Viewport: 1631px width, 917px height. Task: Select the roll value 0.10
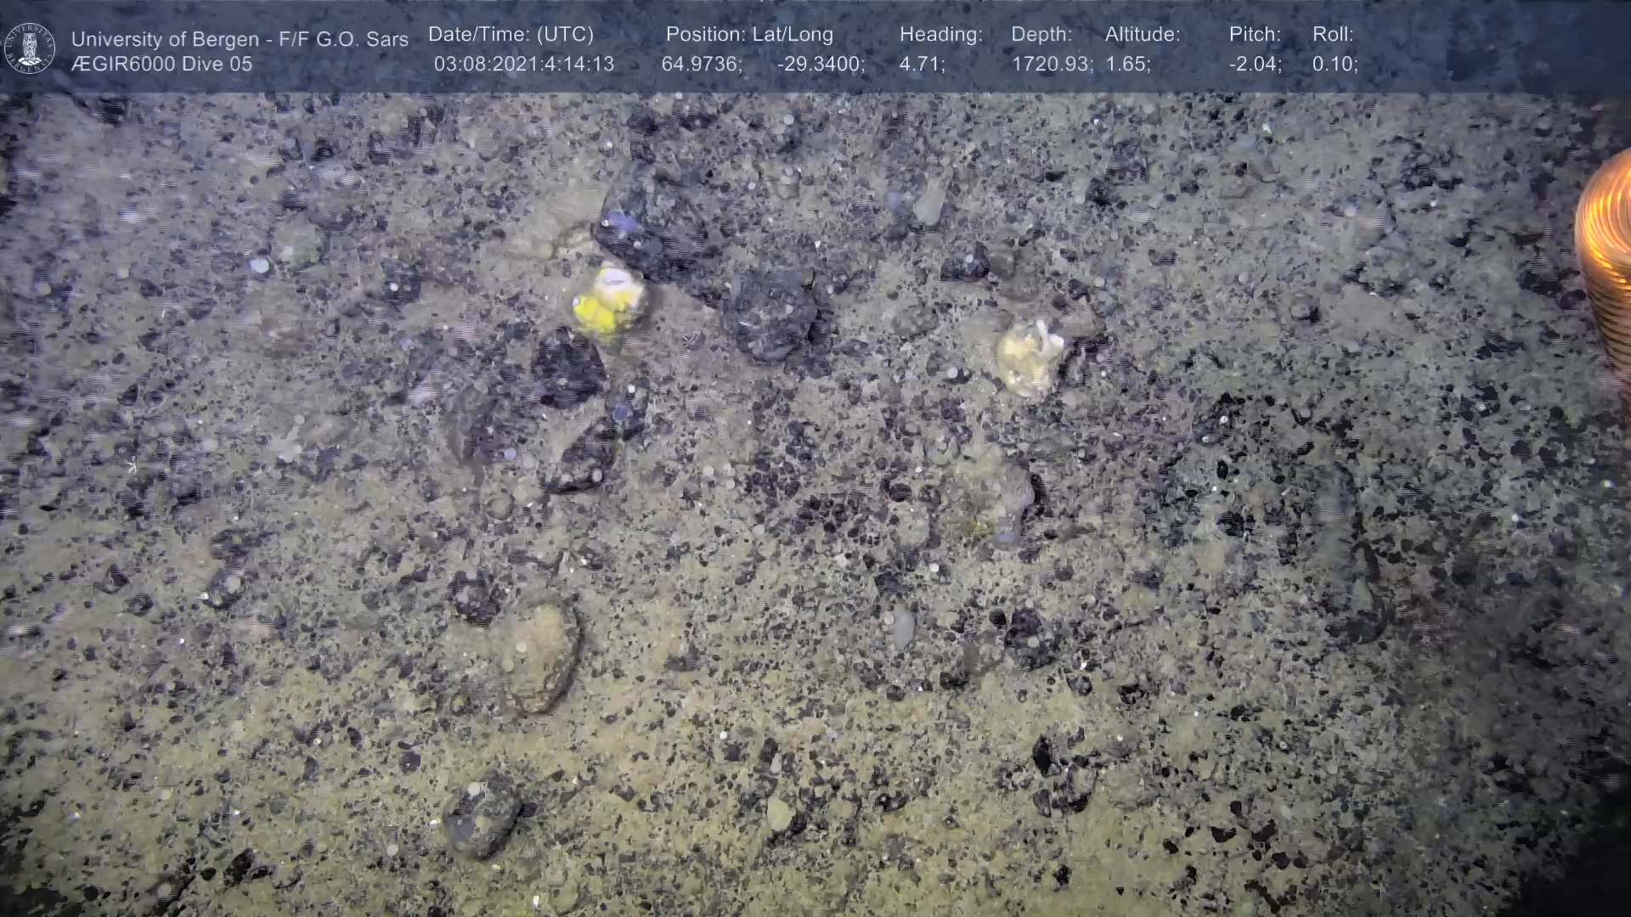(1334, 65)
